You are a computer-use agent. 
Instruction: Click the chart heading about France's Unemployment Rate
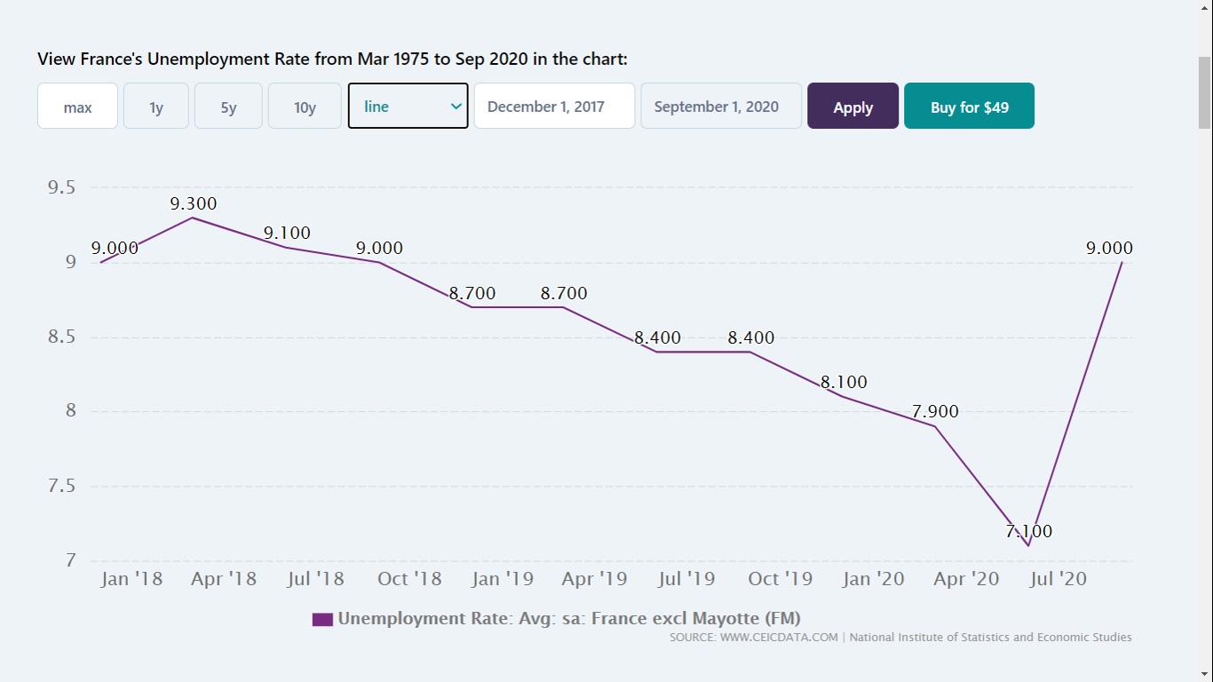pos(332,59)
